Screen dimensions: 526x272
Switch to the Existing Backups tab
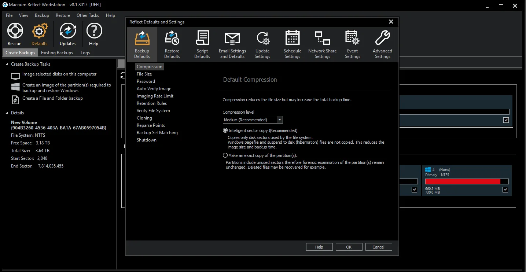tap(57, 53)
